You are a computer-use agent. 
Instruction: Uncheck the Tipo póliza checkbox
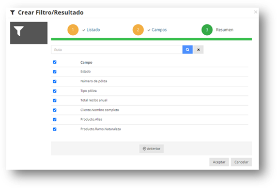click(x=55, y=91)
